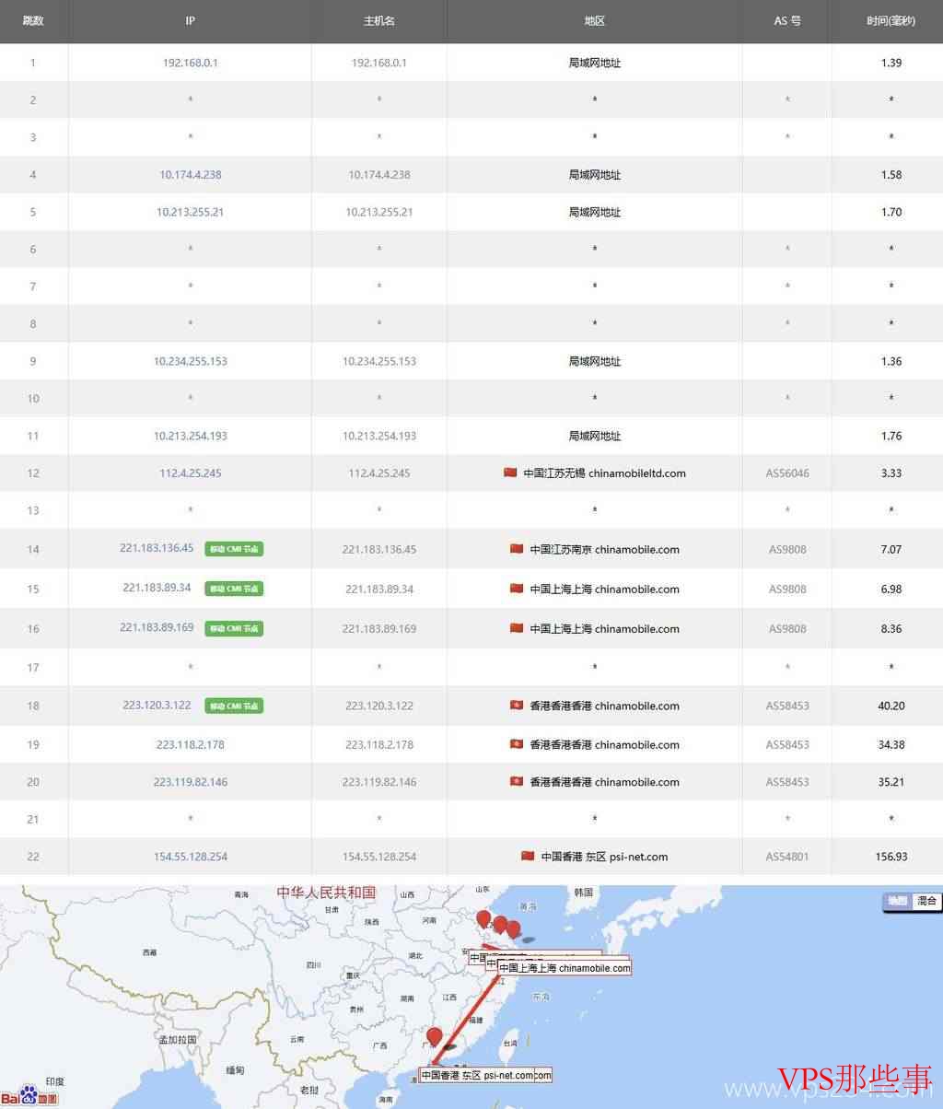This screenshot has height=1109, width=943.
Task: Click the middle red marker of the Jiangsu cluster
Action: (x=500, y=925)
